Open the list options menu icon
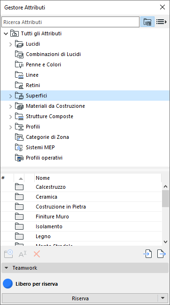Screen dimensions: 170x305 (162, 22)
